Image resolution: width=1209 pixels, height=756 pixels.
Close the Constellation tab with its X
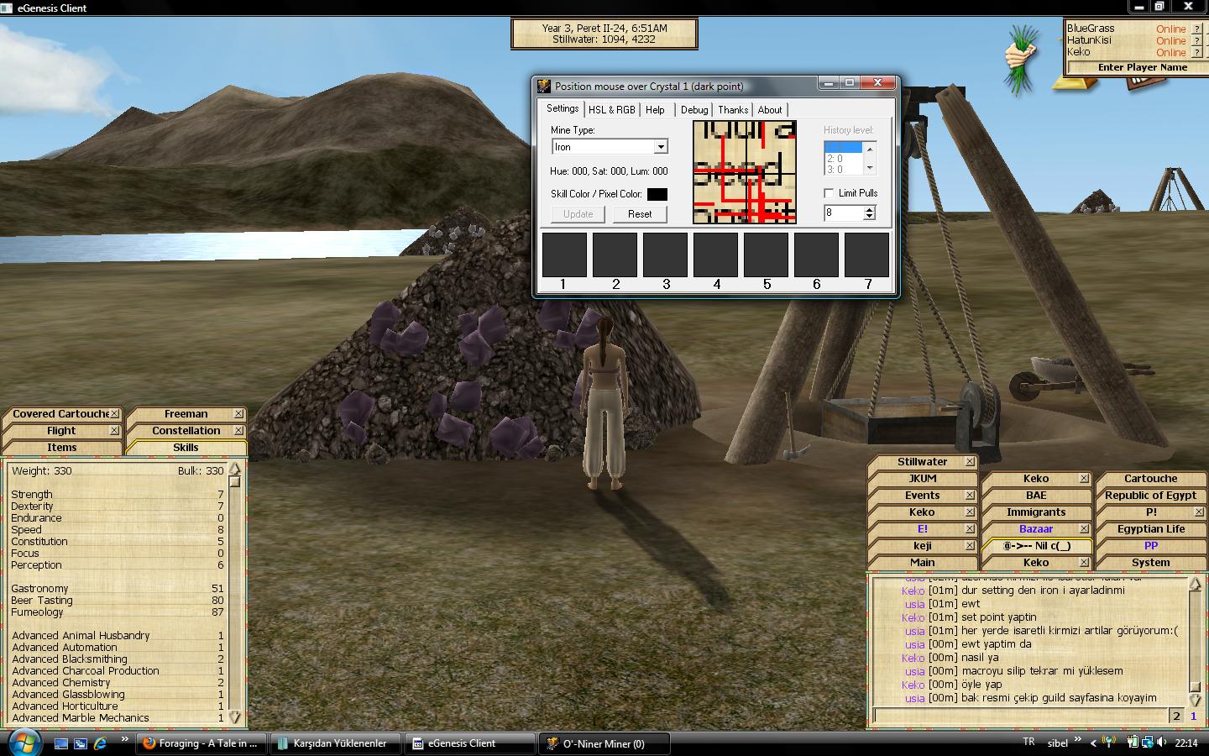[238, 431]
